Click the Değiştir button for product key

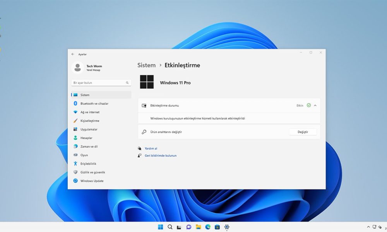point(303,132)
